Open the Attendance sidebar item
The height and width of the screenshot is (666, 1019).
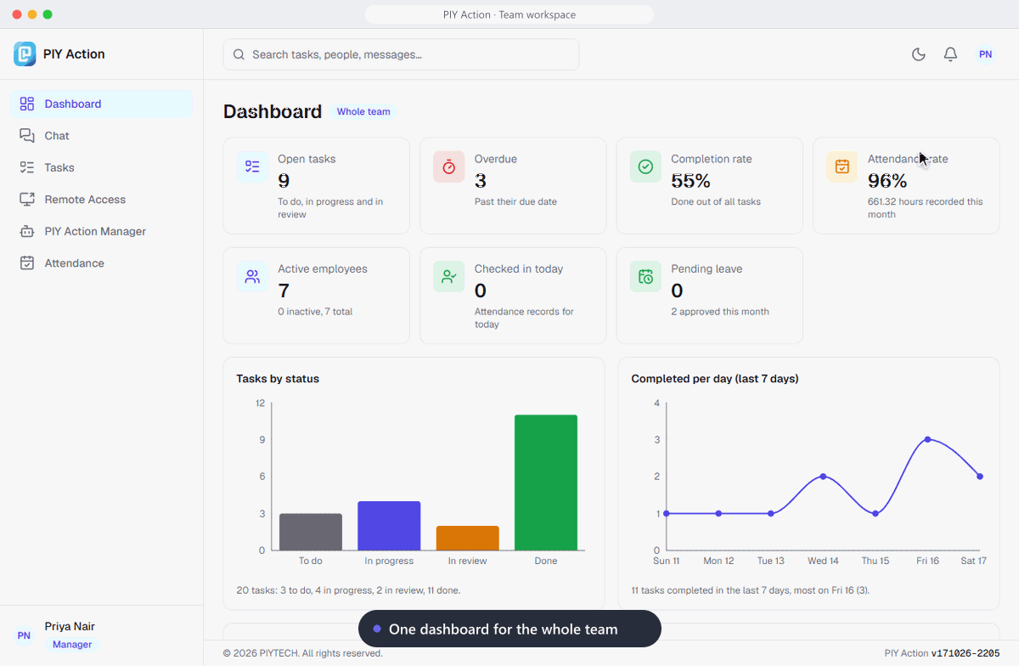coord(101,263)
